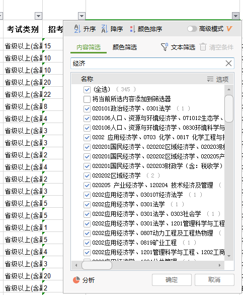Switch to the 颜色筛选 tab
The height and width of the screenshot is (295, 243).
point(125,47)
